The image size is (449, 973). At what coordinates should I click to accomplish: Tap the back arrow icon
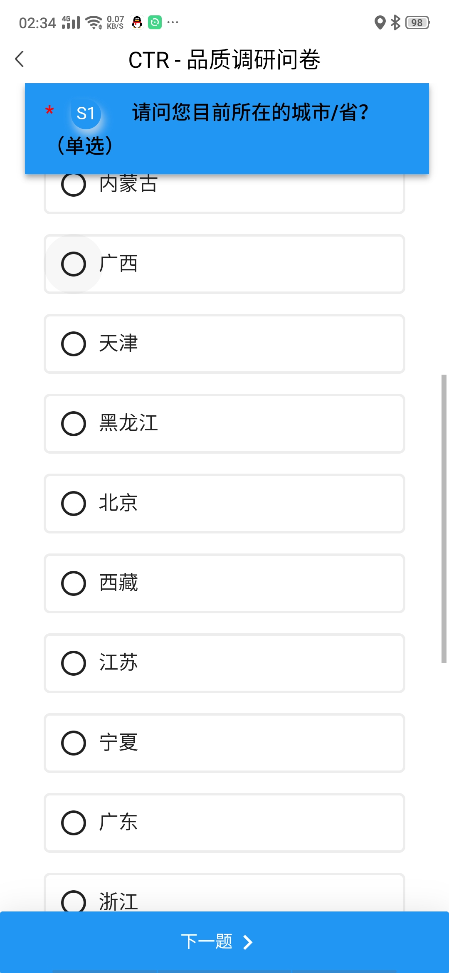pos(20,59)
